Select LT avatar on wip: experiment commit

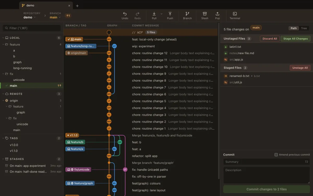tap(114, 46)
